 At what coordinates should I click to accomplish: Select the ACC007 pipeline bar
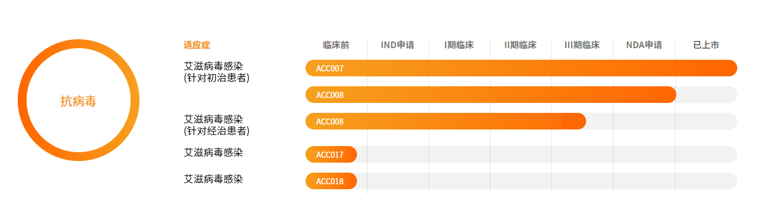521,68
